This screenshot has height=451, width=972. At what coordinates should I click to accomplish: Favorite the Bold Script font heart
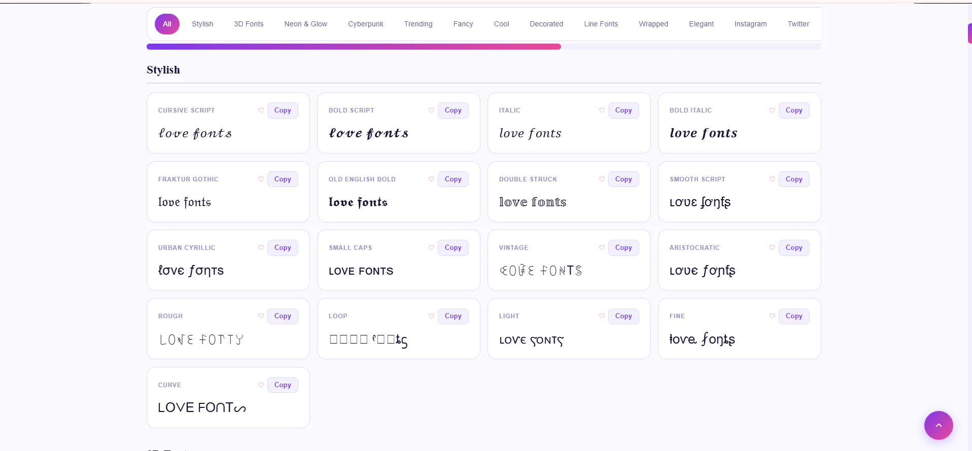(431, 110)
